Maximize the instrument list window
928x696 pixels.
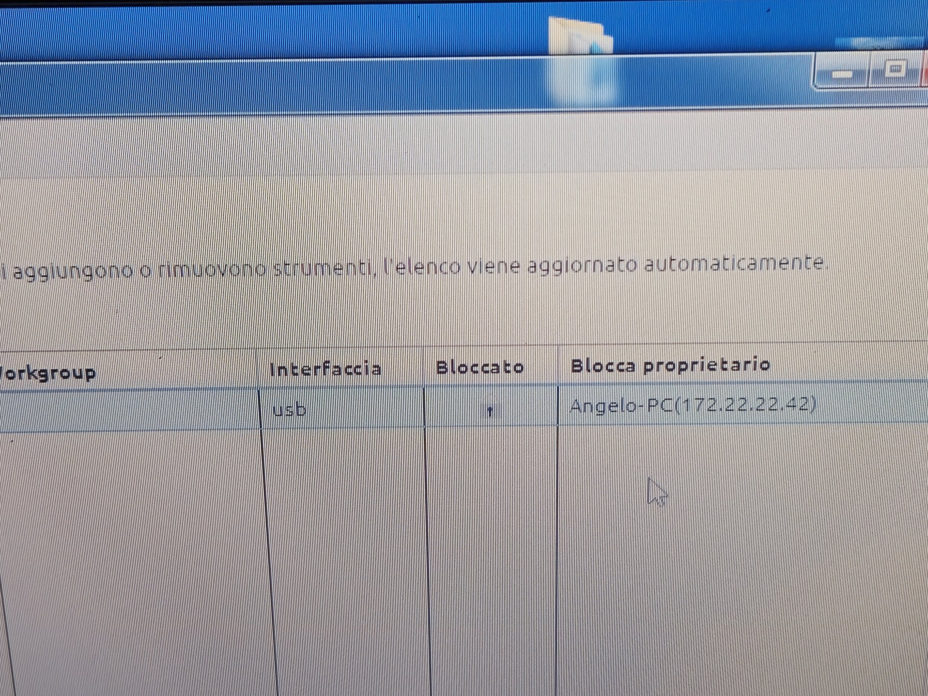(x=895, y=69)
